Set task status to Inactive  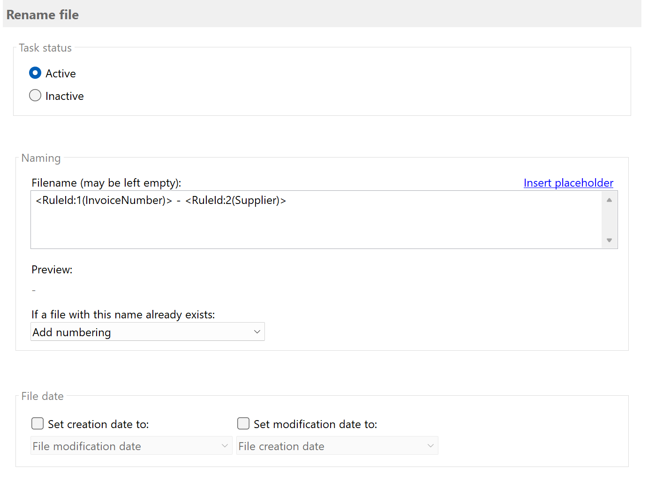click(x=35, y=95)
